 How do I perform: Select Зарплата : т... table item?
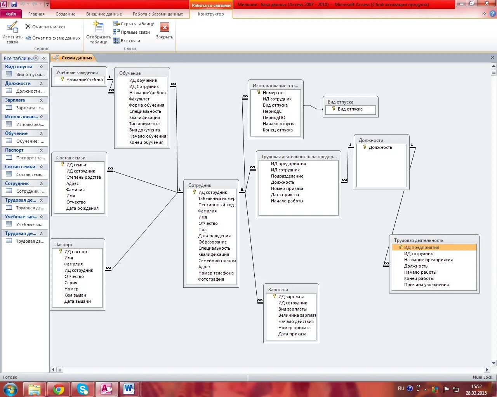(25, 108)
